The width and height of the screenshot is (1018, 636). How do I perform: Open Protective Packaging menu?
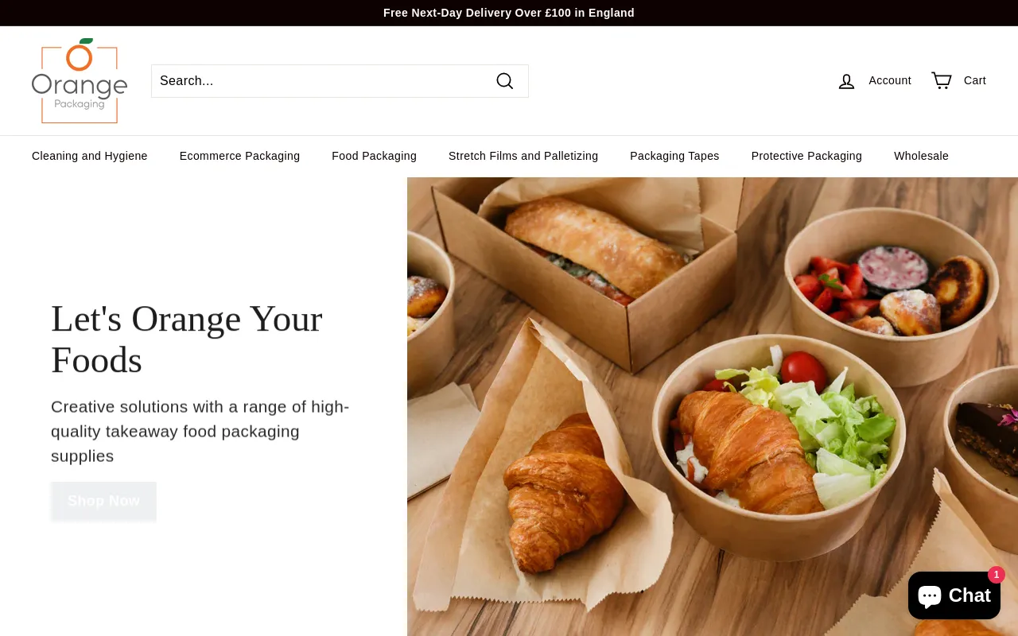pyautogui.click(x=806, y=156)
